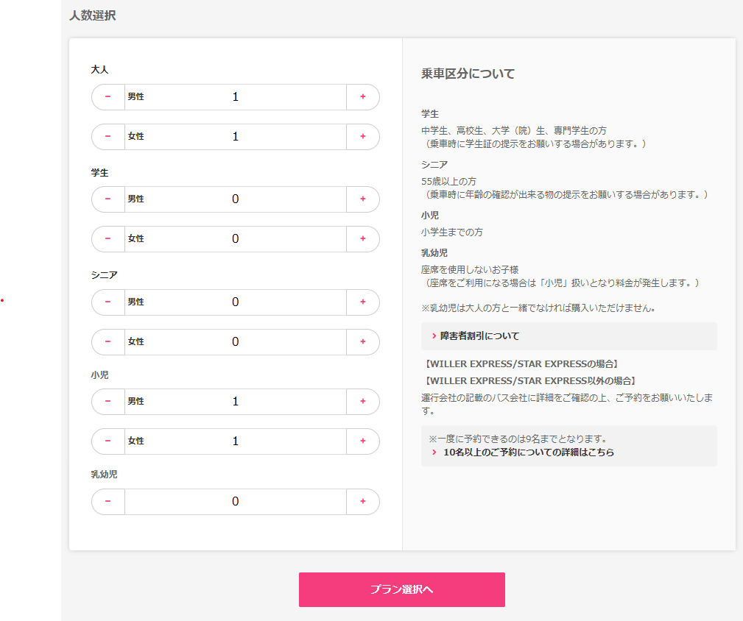Increase adult male passenger count
Screen dimensions: 743x621
362,96
